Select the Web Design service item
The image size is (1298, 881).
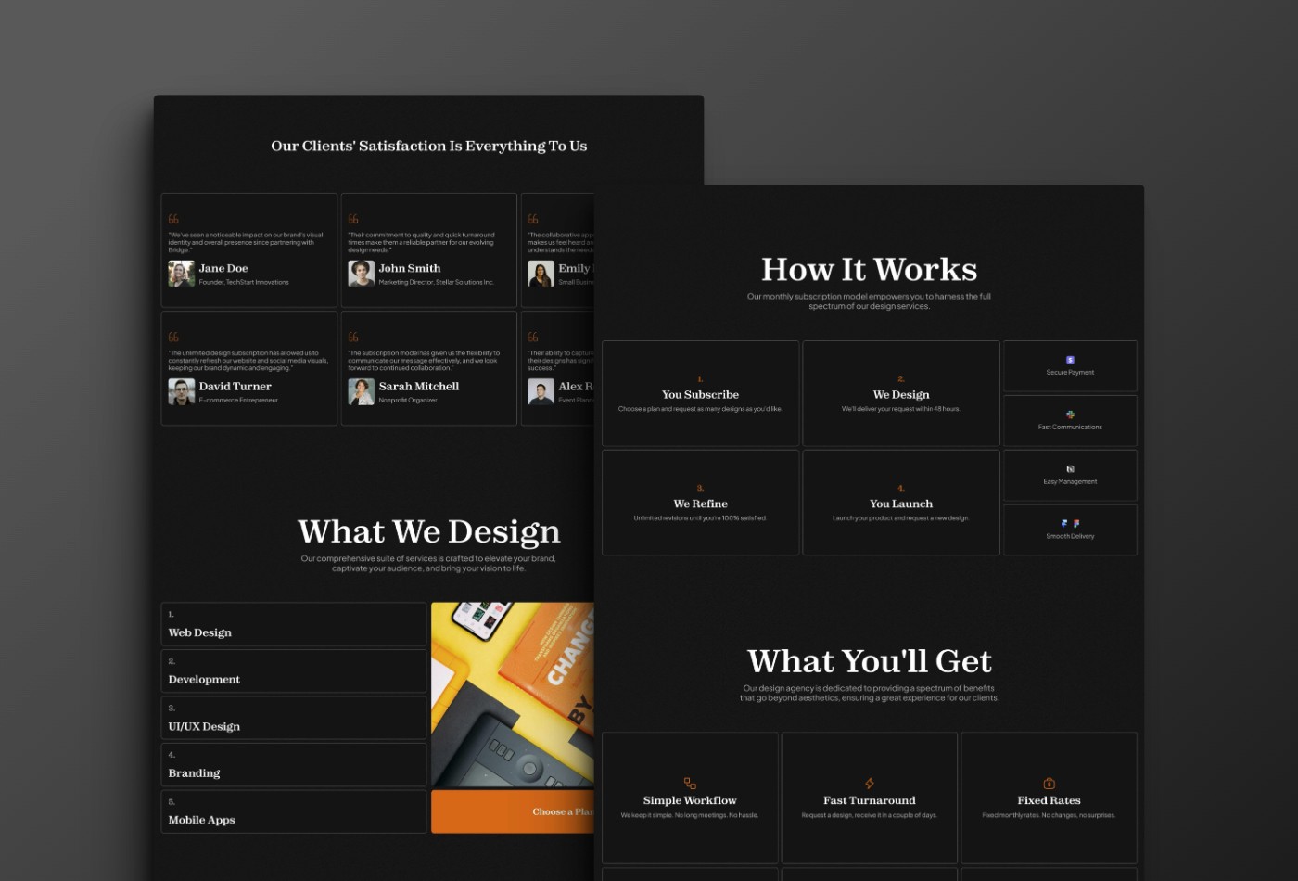294,623
